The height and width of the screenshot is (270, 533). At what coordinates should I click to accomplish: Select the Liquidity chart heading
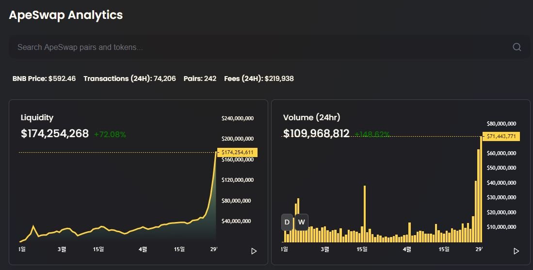tap(37, 117)
